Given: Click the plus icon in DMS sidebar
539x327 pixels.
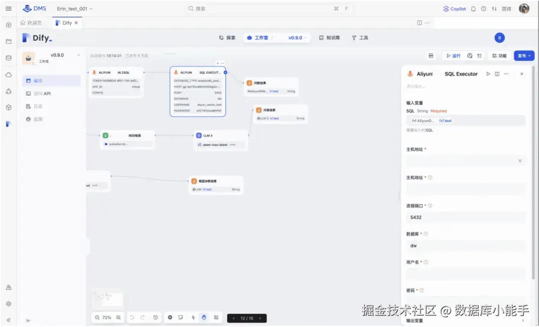Looking at the screenshot, I should pyautogui.click(x=8, y=25).
